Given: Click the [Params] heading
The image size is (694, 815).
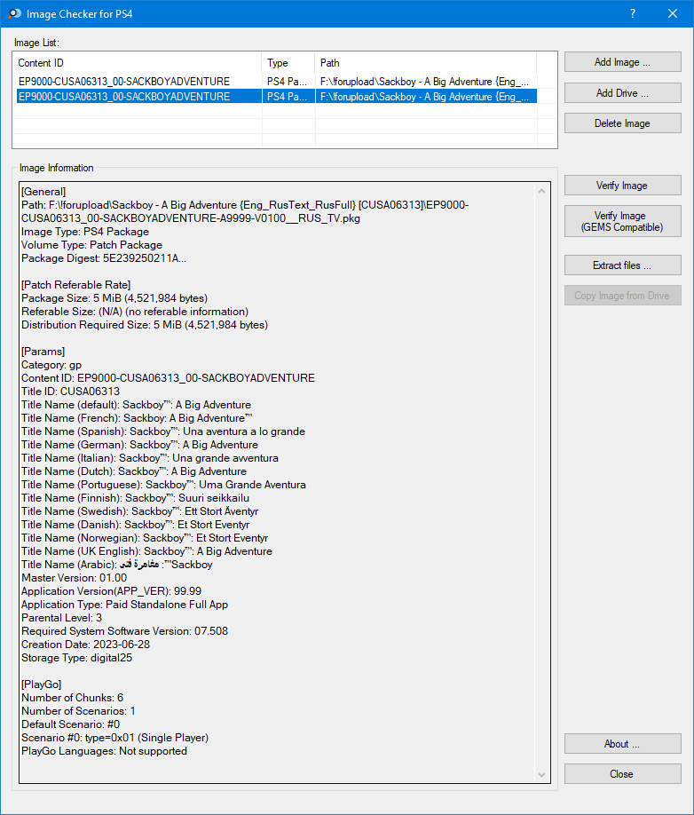Looking at the screenshot, I should 43,352.
